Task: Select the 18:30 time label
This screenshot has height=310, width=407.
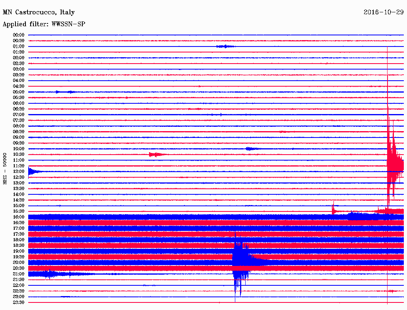Action: (19, 245)
